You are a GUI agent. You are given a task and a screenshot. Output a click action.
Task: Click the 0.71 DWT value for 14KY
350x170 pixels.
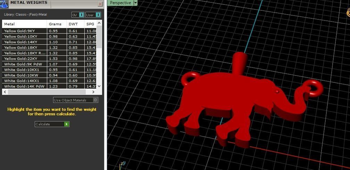click(x=73, y=42)
